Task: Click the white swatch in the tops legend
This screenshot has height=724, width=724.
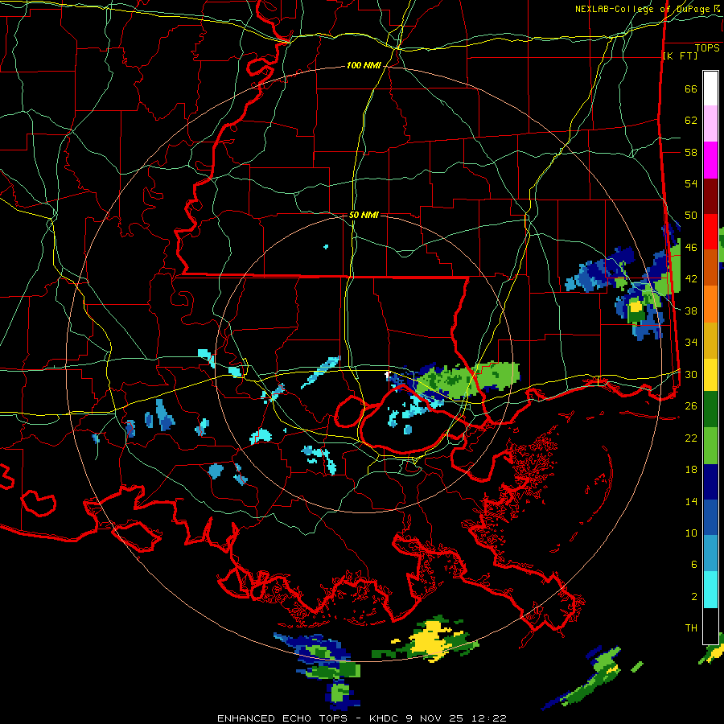Action: coord(710,88)
